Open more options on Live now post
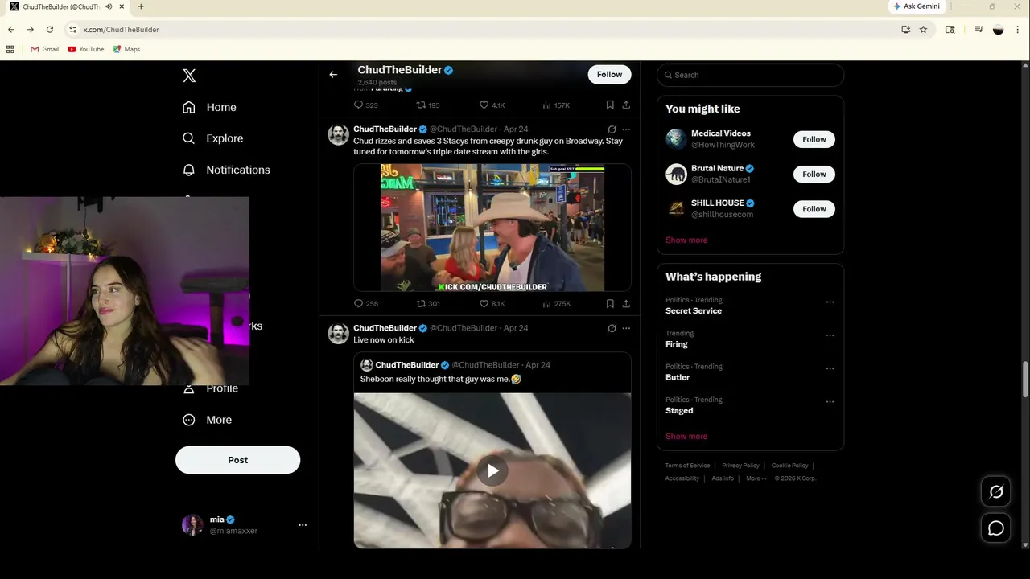This screenshot has width=1030, height=579. point(626,328)
